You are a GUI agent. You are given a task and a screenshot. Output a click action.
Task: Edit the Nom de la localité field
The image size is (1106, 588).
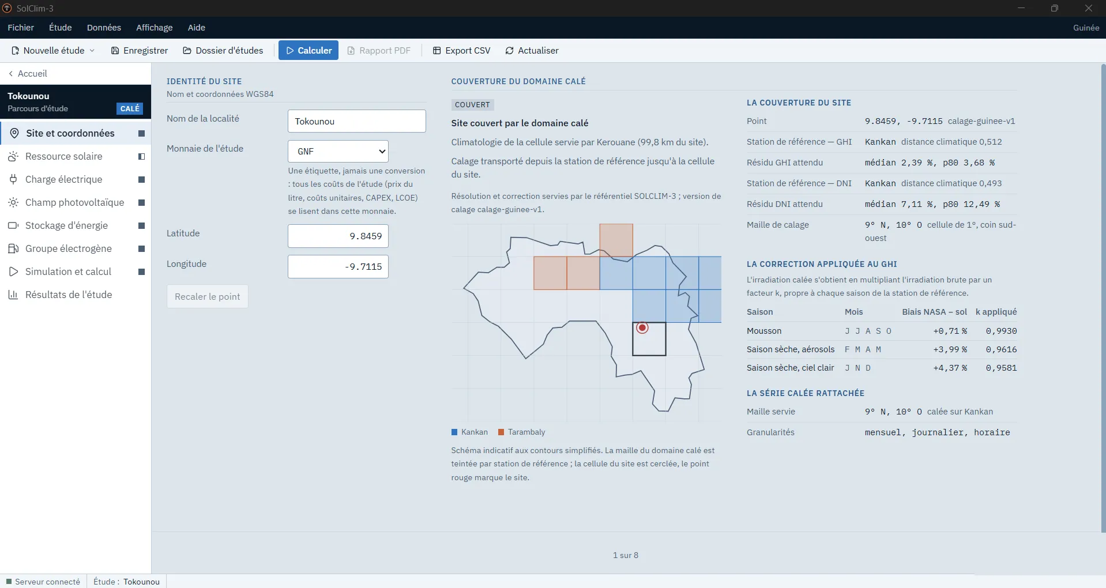356,121
